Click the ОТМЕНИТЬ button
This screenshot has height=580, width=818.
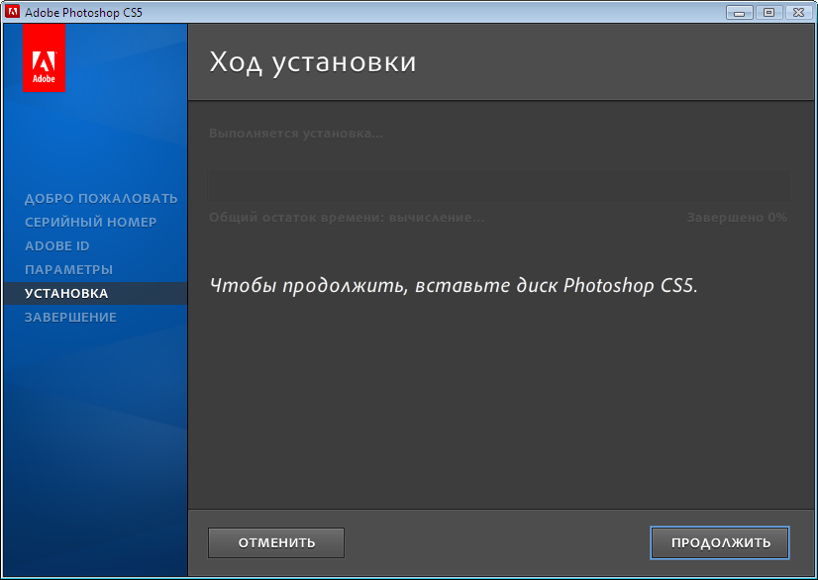(276, 543)
